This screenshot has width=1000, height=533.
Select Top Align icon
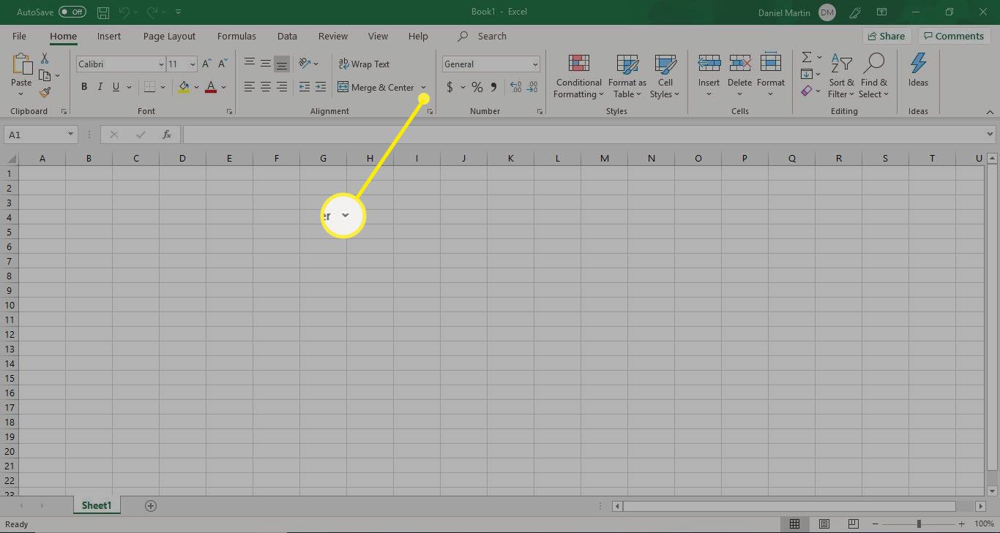(250, 64)
